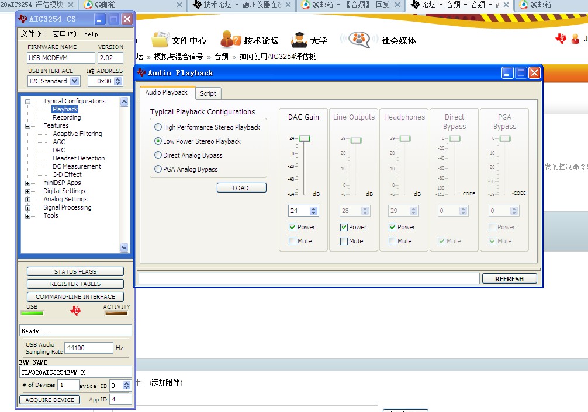
Task: Click 音频 breadcrumb link on webpage
Action: pos(222,57)
